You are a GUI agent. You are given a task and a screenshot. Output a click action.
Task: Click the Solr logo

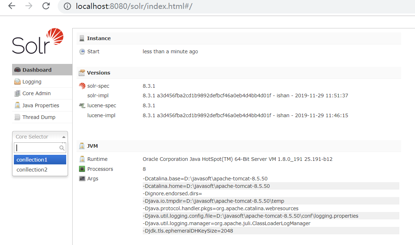[38, 41]
